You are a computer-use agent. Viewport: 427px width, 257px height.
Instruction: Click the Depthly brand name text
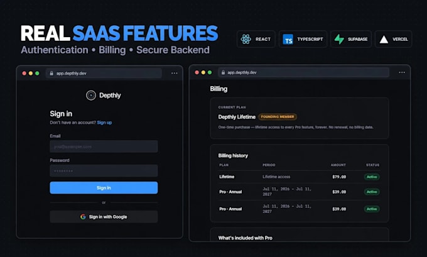click(110, 96)
